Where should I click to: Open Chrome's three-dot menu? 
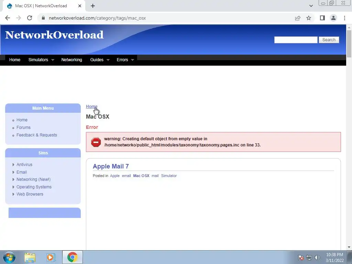tap(344, 18)
